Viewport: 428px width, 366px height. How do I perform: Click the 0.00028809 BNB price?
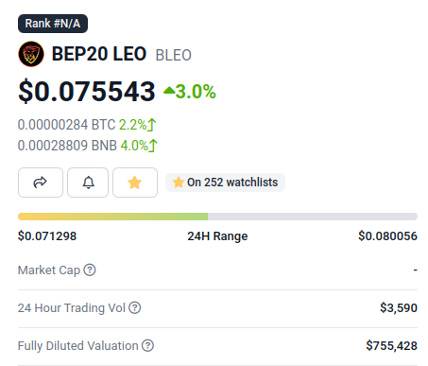pyautogui.click(x=67, y=146)
